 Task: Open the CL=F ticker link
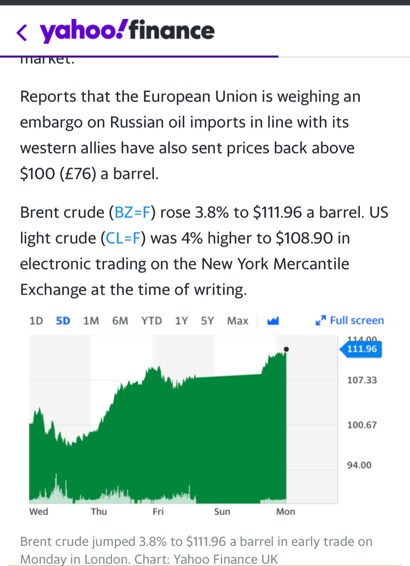(x=123, y=238)
